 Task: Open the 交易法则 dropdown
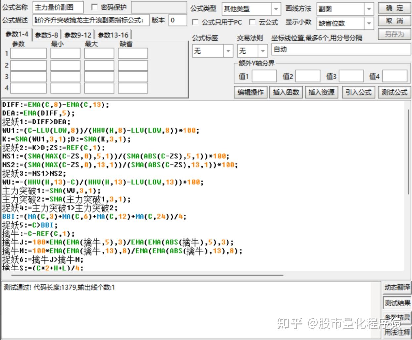(x=263, y=51)
